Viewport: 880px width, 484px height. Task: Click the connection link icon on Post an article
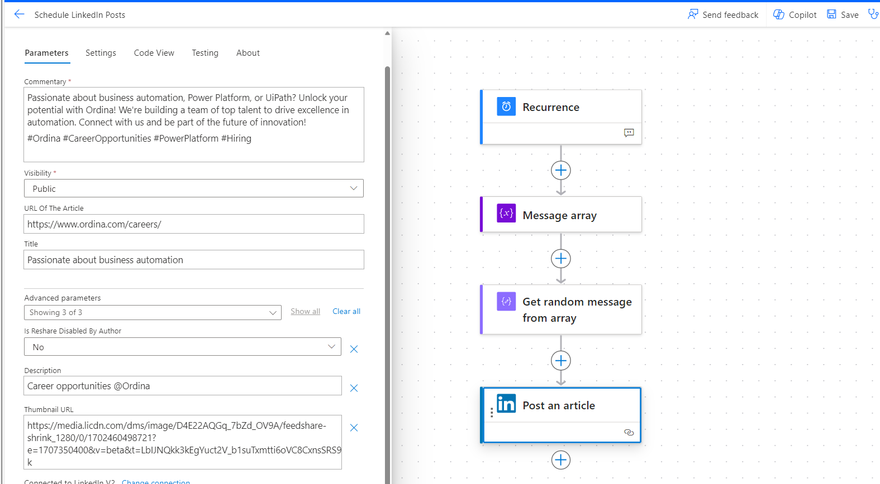click(x=629, y=433)
